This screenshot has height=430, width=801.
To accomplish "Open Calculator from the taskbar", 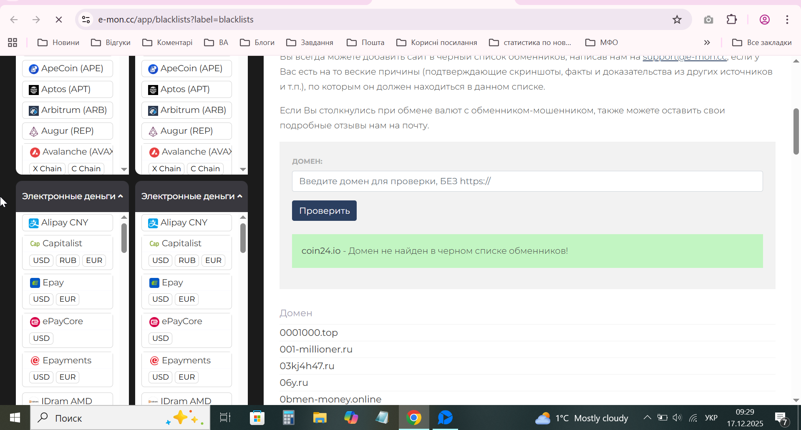I will point(288,417).
